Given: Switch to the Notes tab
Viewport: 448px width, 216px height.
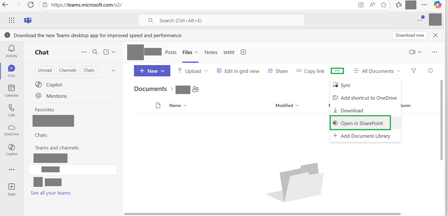Looking at the screenshot, I should tap(211, 52).
